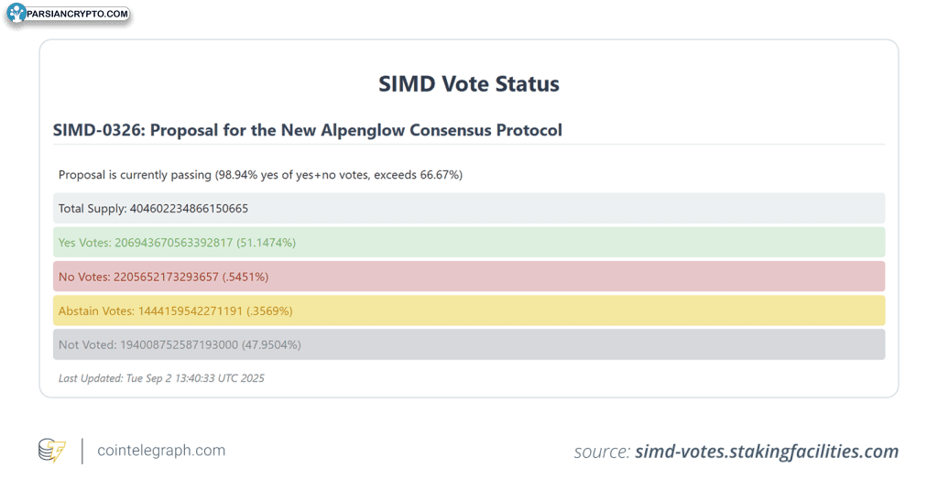Click the gray Not Voted bar

pyautogui.click(x=468, y=344)
